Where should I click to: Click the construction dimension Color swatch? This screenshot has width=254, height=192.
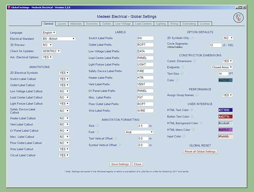226,80
